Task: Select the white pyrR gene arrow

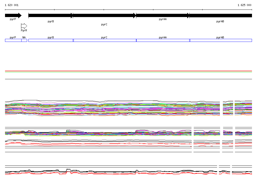Action: click(x=24, y=26)
